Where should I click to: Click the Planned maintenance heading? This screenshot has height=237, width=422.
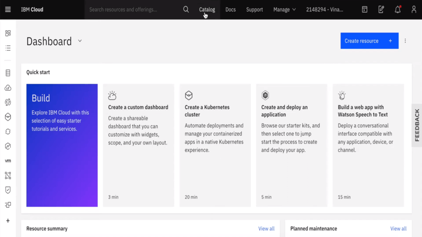tap(314, 229)
